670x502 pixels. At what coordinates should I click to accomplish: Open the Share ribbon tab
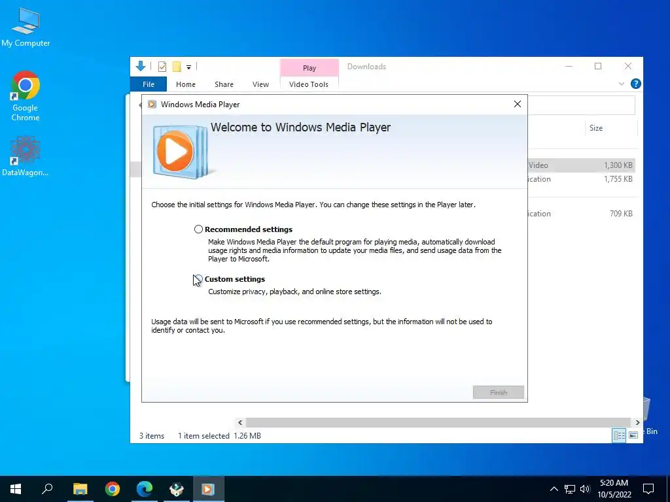[x=224, y=84]
